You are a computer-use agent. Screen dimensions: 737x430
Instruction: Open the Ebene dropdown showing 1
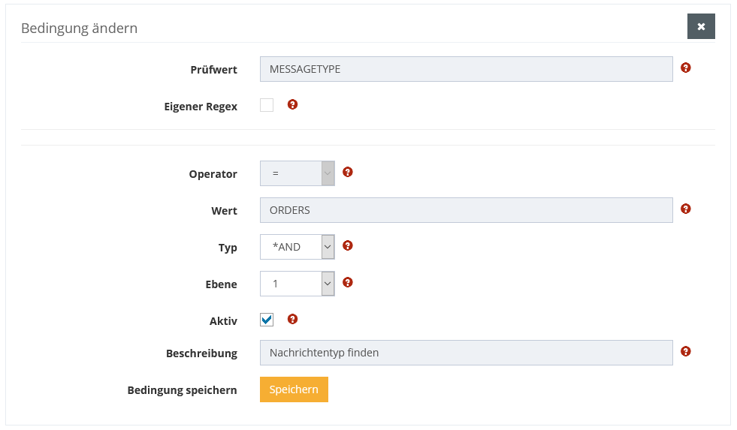coord(297,284)
